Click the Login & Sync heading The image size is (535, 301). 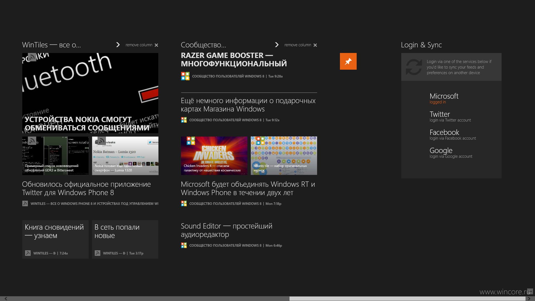(421, 45)
